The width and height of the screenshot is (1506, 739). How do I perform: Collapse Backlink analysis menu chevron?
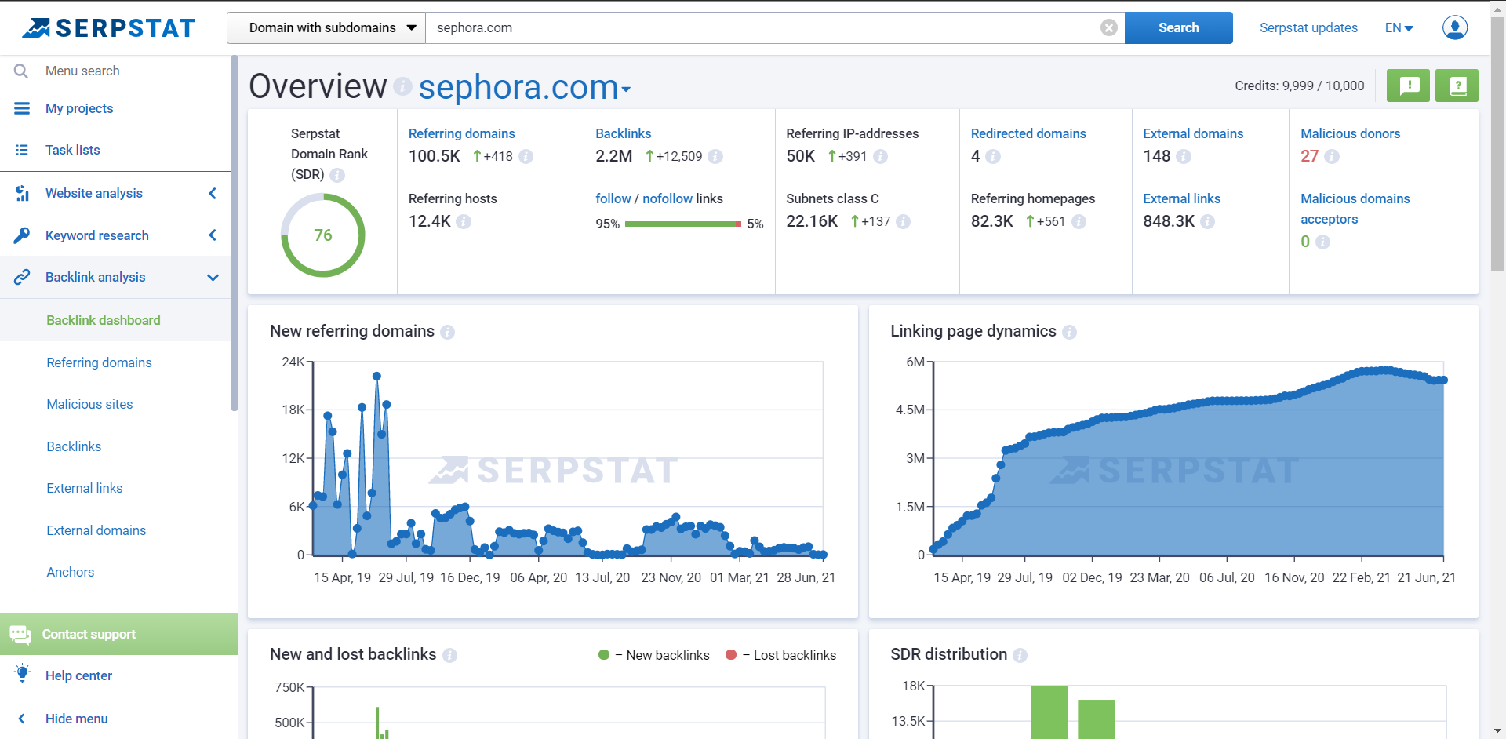tap(213, 277)
